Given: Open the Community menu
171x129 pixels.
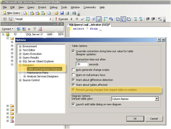Looking at the screenshot, I should [x=90, y=8].
